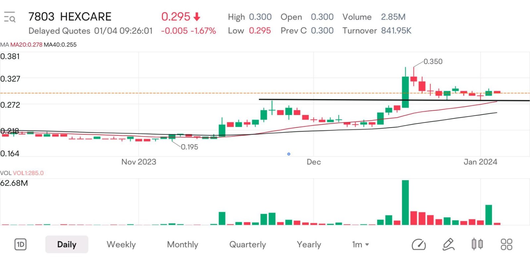Click the Dec axis label

coord(314,162)
